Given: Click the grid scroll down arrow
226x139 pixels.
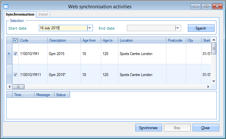Looking at the screenshot, I should pyautogui.click(x=214, y=81).
